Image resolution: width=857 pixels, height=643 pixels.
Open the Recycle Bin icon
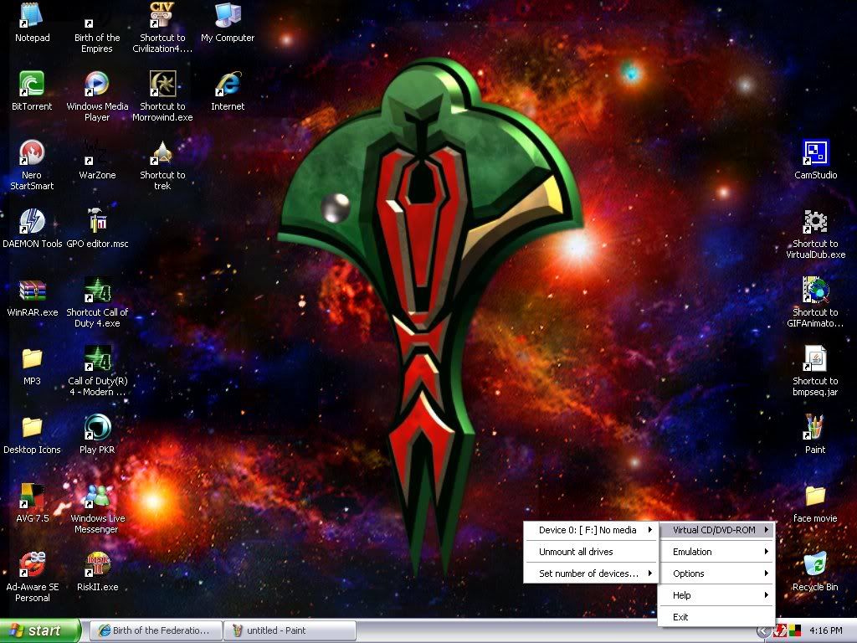[x=815, y=564]
